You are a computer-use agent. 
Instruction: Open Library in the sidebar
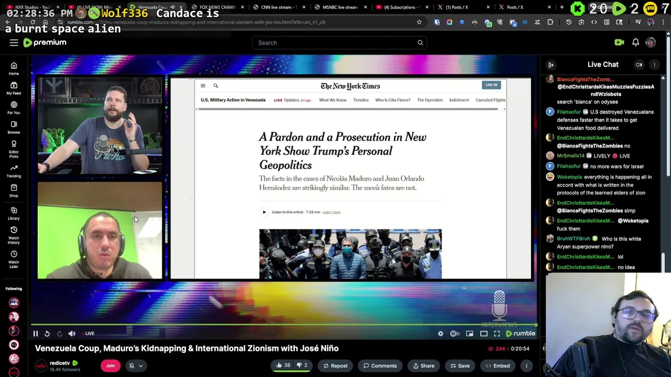[14, 213]
